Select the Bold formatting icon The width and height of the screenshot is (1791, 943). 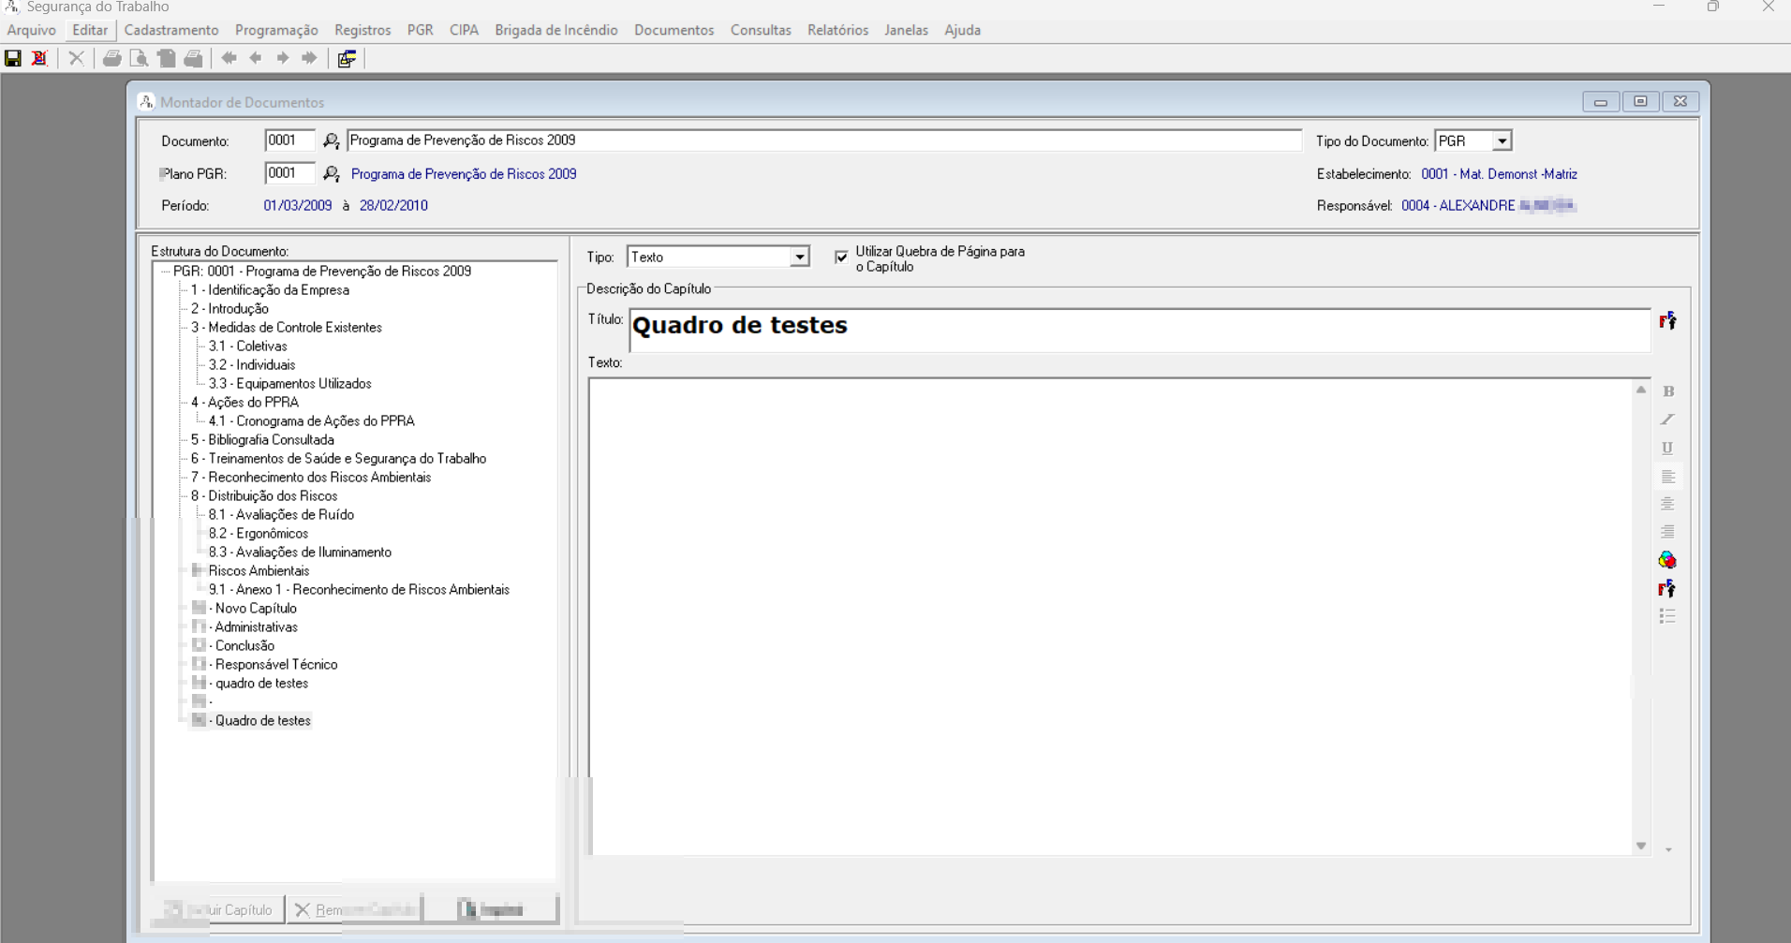pos(1668,391)
